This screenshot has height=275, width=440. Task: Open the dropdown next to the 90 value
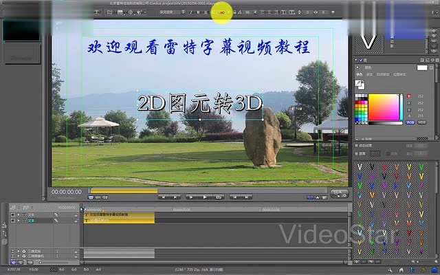tap(255, 12)
